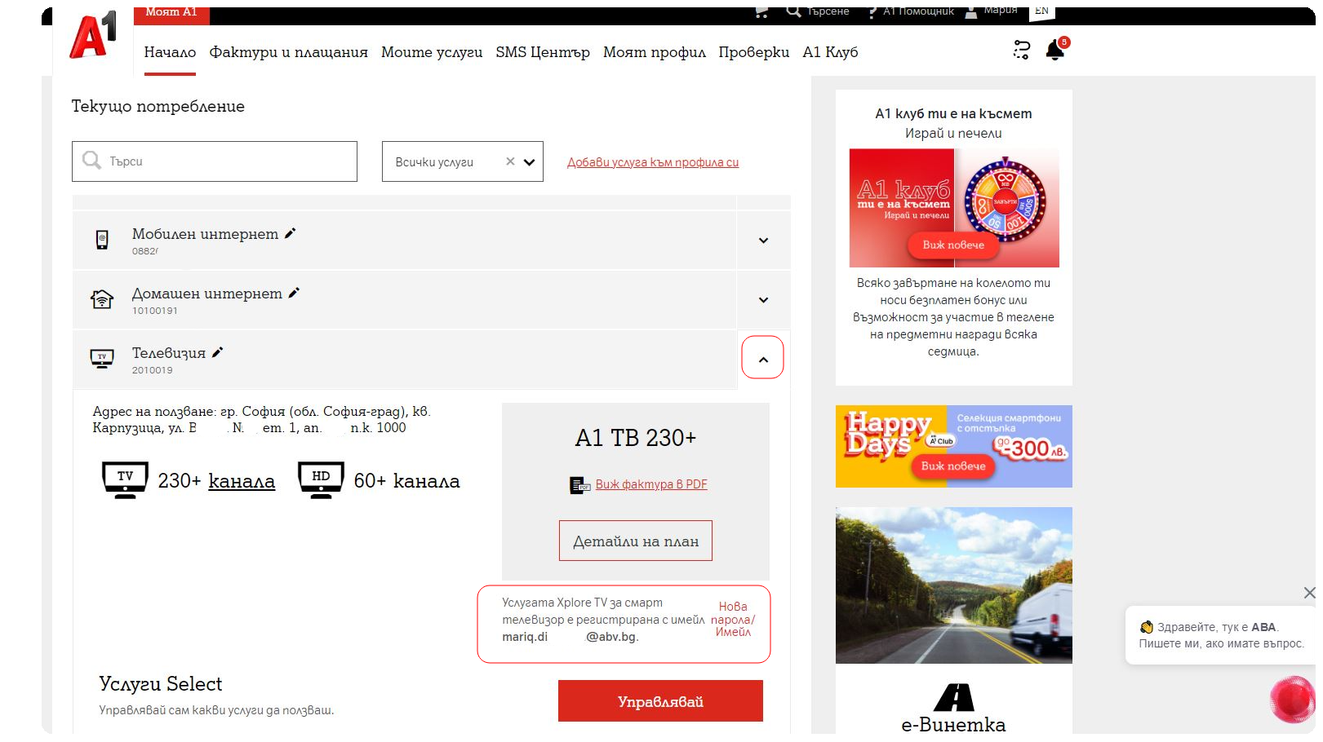Screen dimensions: 1323x742
Task: Click the Услуги Select heading
Action: coord(161,684)
